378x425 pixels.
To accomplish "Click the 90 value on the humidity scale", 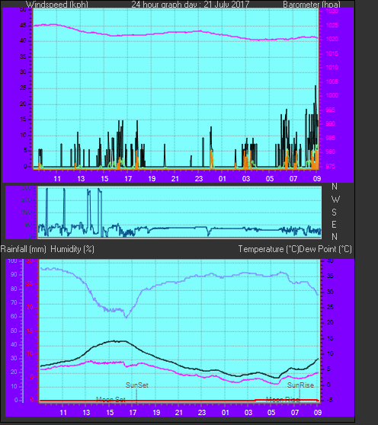I will [14, 274].
